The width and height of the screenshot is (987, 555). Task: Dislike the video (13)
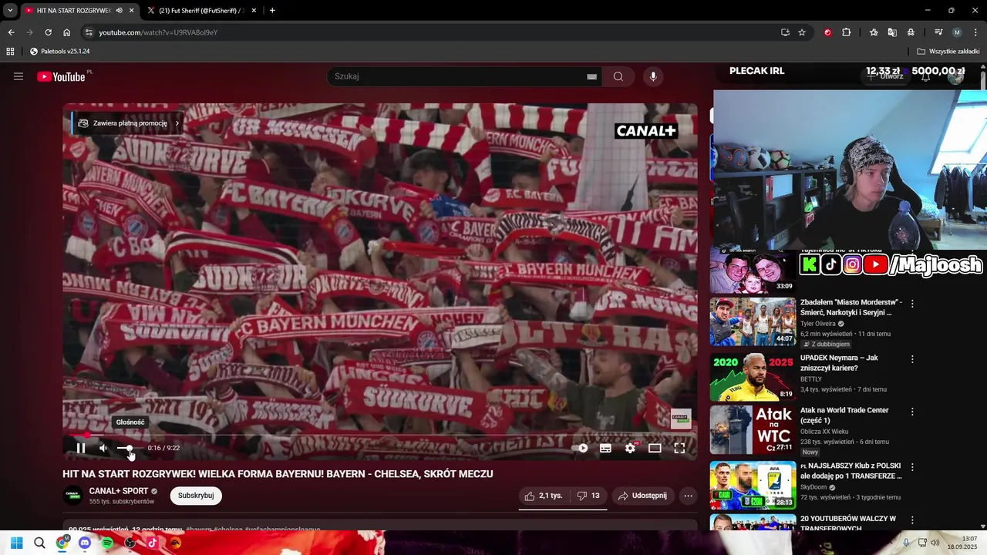(x=588, y=496)
